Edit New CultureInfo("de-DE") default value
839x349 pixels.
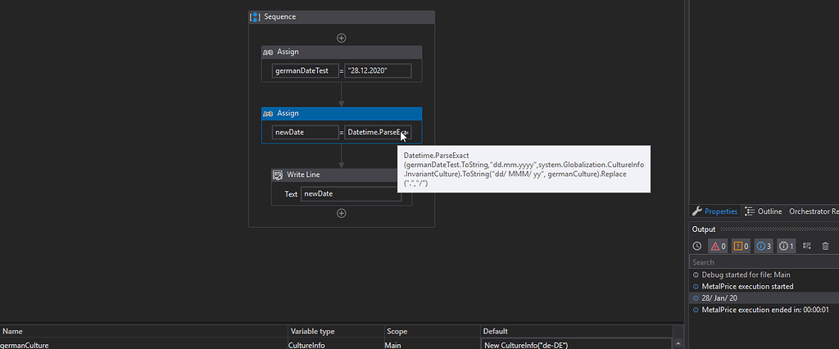(577, 345)
